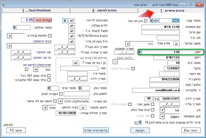Viewport: 206px width, 138px height.
Task: Click the spouse שם name field
Action: [x=79, y=68]
